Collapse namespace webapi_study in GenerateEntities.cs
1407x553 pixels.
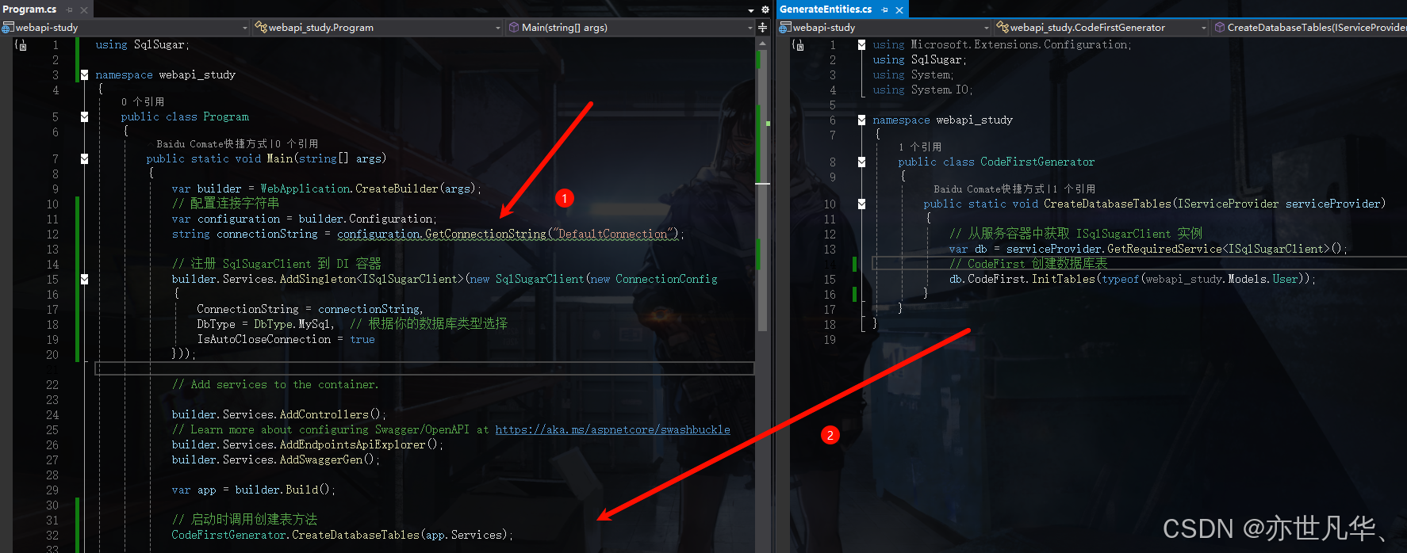(x=861, y=120)
